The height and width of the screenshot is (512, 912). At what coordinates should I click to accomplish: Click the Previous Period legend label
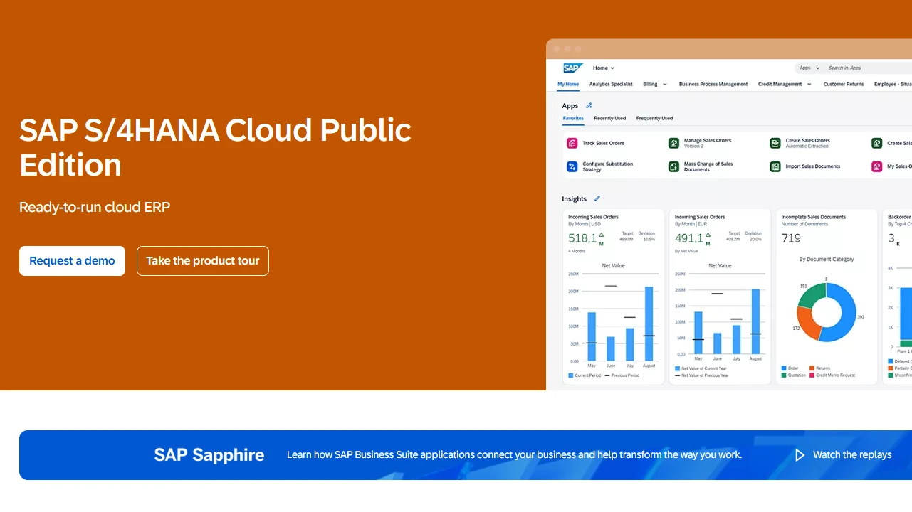pos(625,375)
